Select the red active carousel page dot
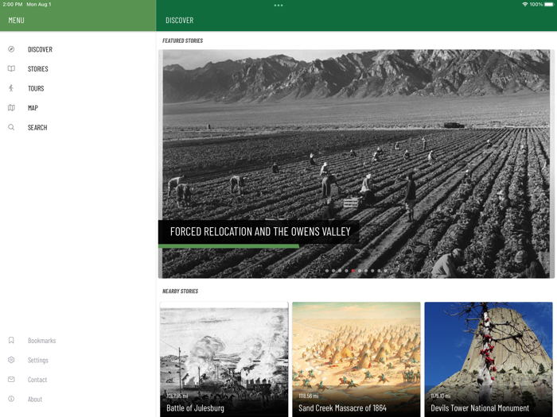The width and height of the screenshot is (557, 417). click(353, 271)
